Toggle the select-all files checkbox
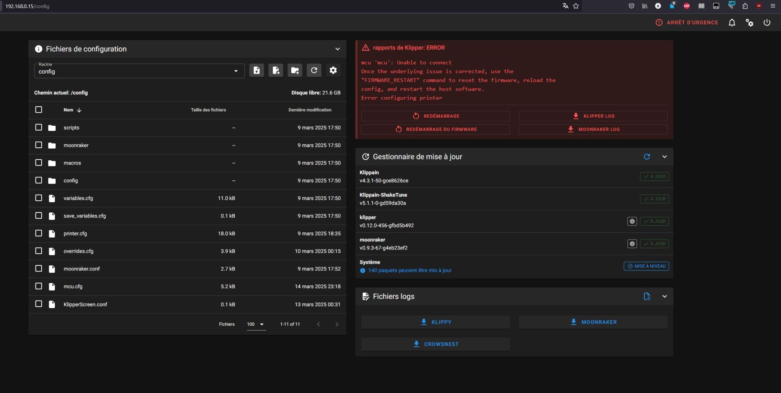 (39, 110)
